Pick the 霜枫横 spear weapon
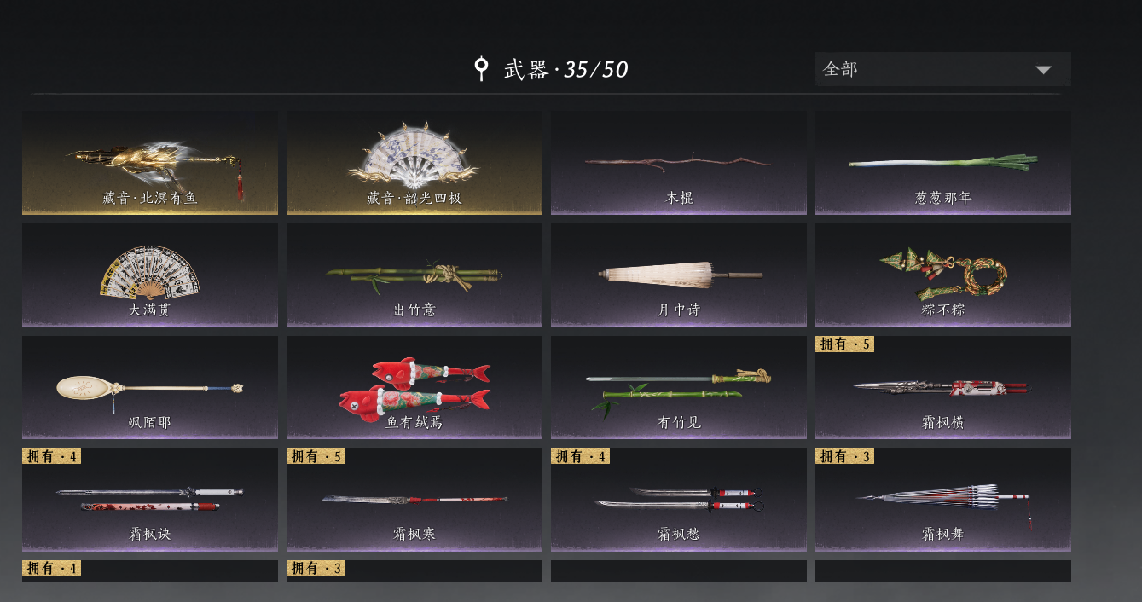This screenshot has width=1142, height=602. tap(943, 387)
